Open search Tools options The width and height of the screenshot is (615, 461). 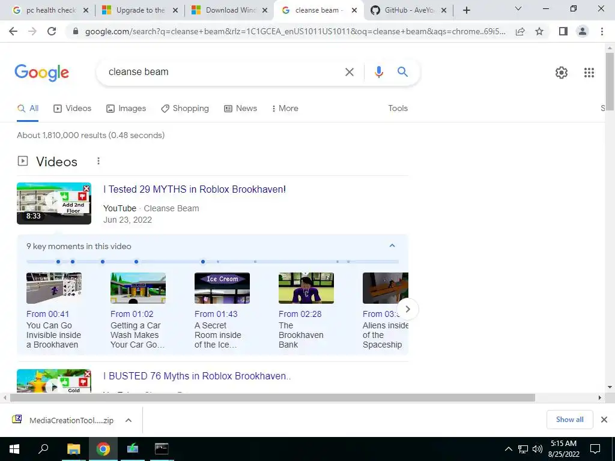(398, 109)
